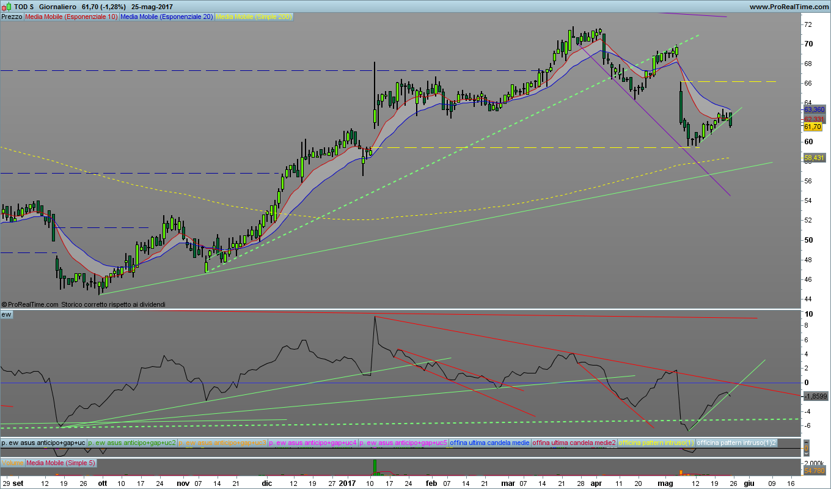The width and height of the screenshot is (831, 489).
Task: Click the 'apr' month marker on time axis
Action: tap(596, 483)
